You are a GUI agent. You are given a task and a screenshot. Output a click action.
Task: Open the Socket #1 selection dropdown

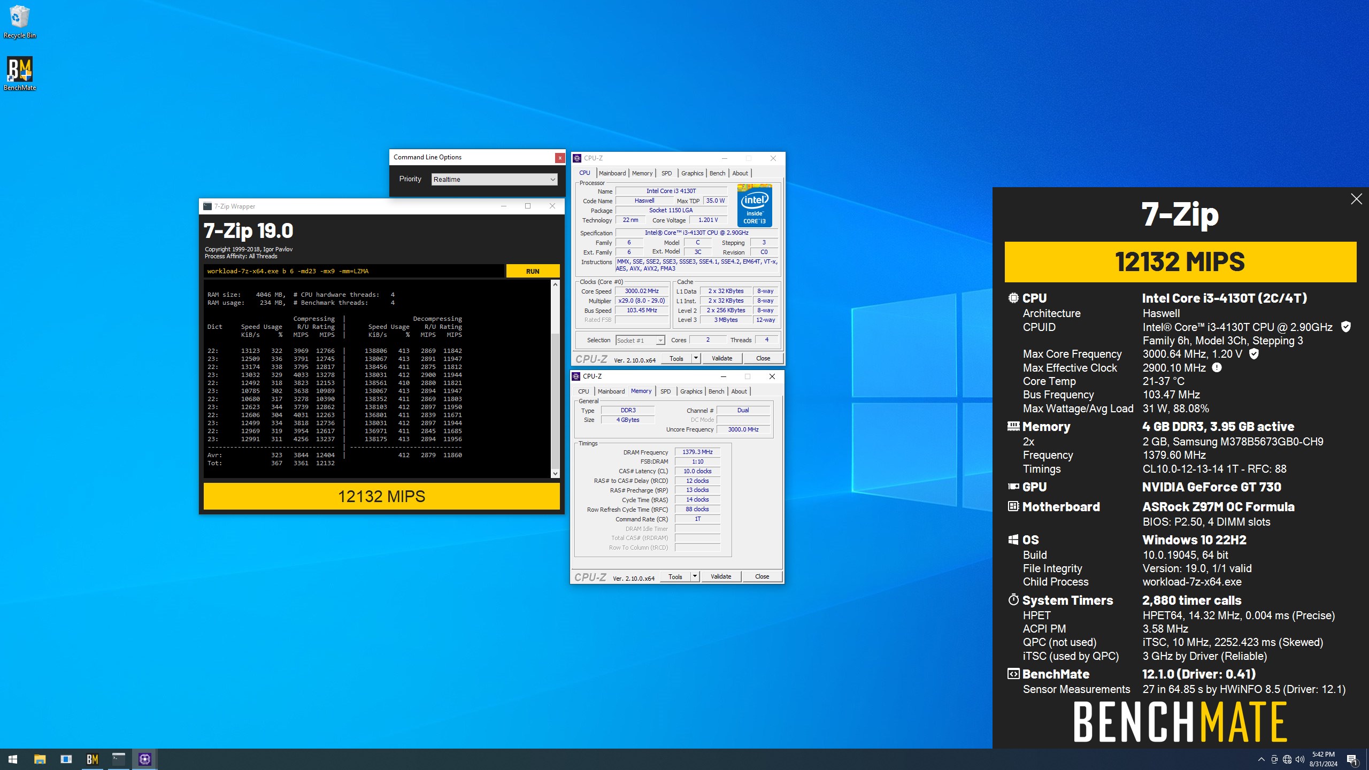640,340
